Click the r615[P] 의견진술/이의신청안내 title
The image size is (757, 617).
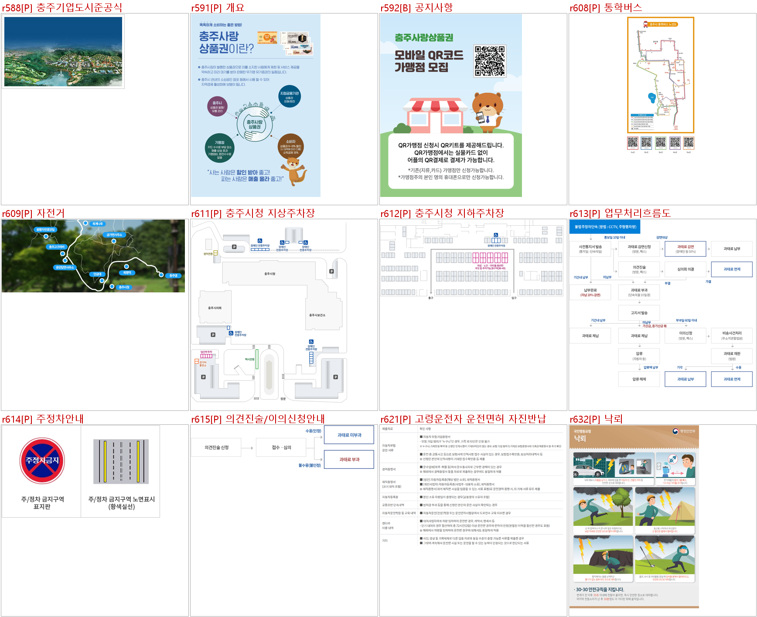(258, 419)
